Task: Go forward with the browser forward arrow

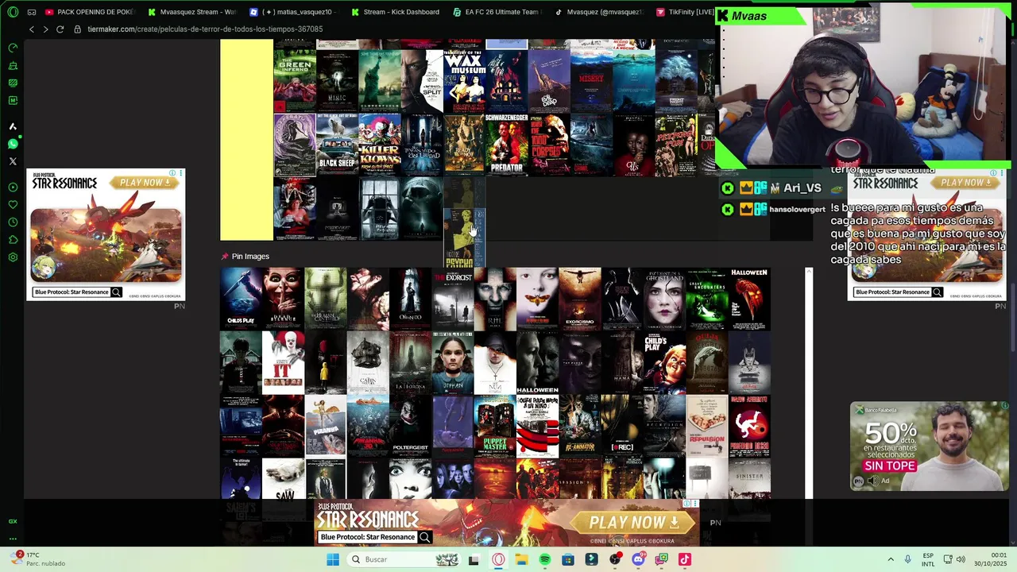Action: [x=45, y=29]
